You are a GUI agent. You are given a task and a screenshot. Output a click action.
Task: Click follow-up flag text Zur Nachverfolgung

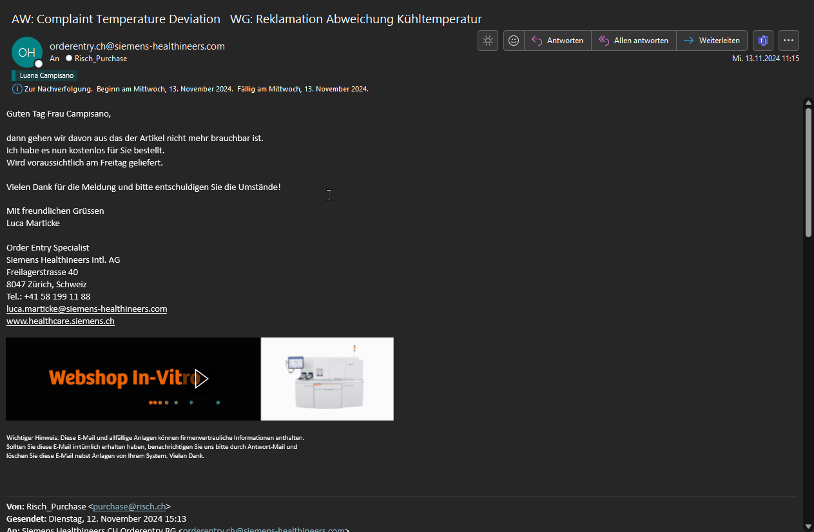(58, 89)
